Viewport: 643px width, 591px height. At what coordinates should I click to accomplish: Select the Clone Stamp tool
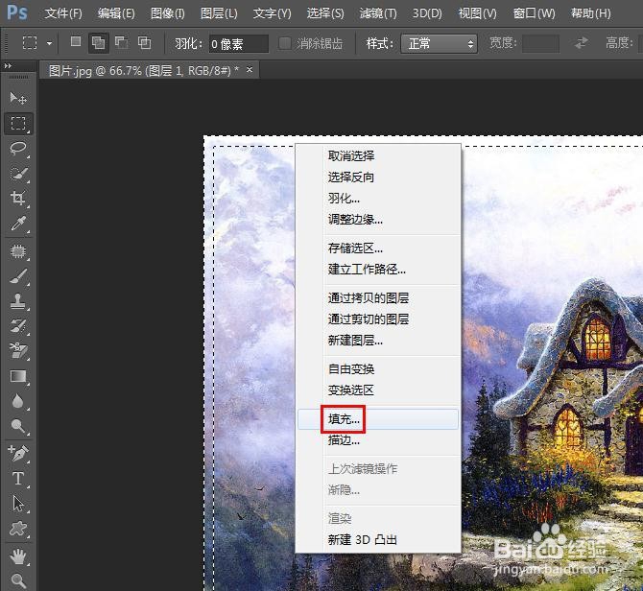(x=18, y=301)
